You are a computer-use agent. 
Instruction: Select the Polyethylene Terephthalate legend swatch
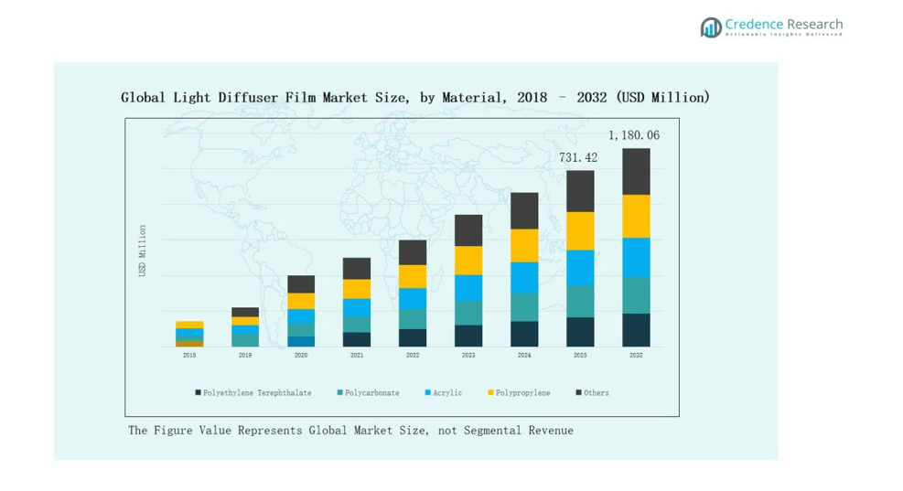[198, 393]
